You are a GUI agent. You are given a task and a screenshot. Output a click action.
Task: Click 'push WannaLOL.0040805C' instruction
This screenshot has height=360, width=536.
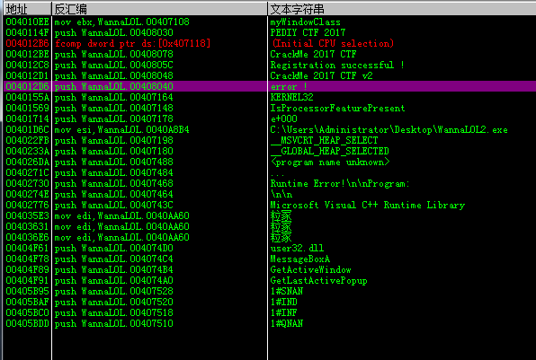(x=114, y=66)
